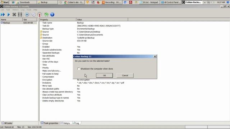Select the Backup task in the task list
The height and width of the screenshot is (129, 230).
point(19,23)
